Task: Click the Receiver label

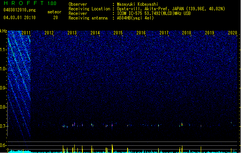Action: 78,13
